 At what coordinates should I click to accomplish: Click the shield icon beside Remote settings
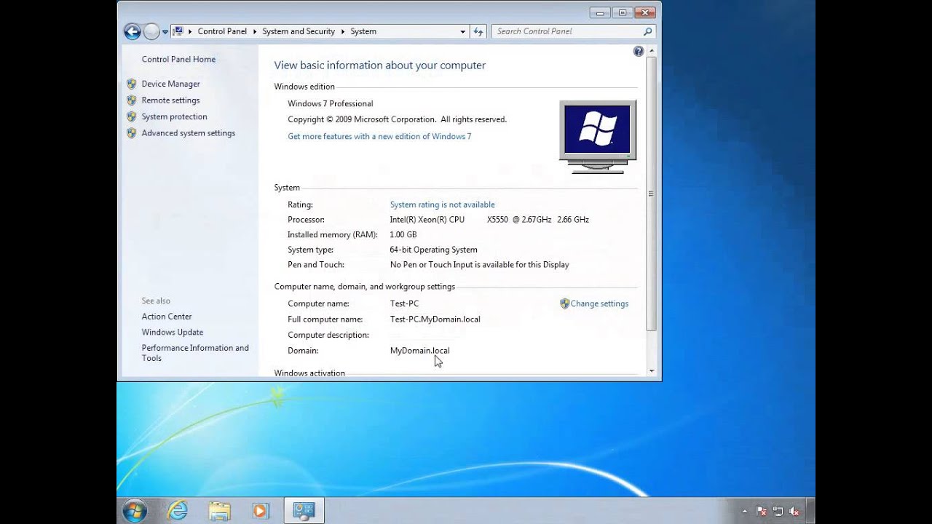pyautogui.click(x=131, y=100)
